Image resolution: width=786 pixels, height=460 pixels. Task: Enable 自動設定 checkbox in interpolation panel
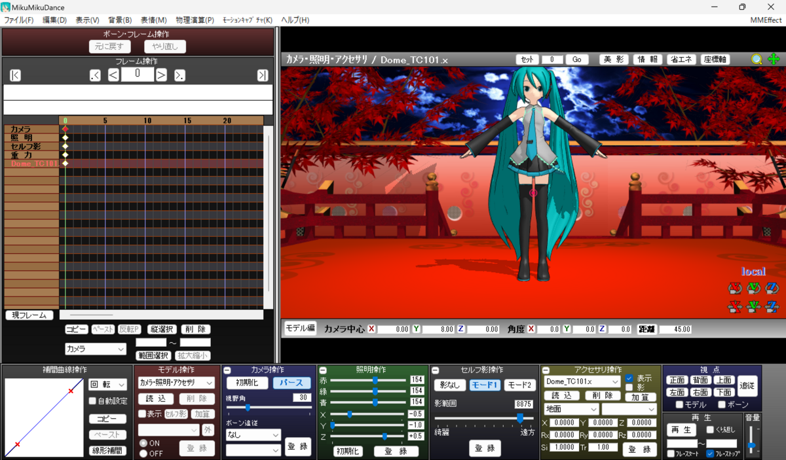[93, 401]
